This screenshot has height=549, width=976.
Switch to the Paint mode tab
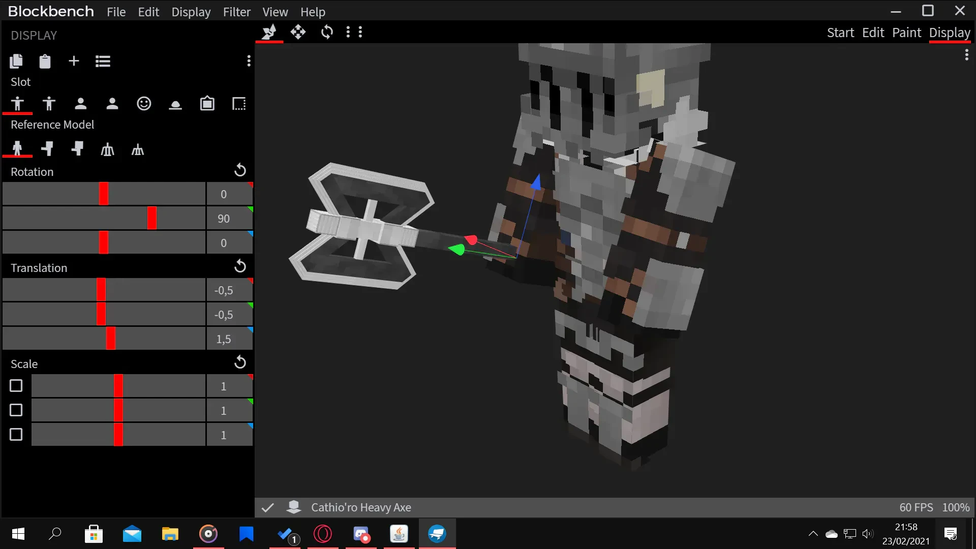906,33
